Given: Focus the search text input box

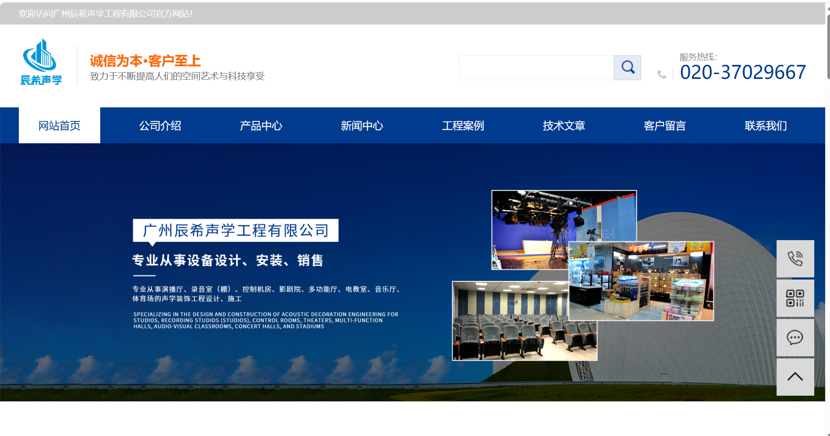Looking at the screenshot, I should click(536, 67).
